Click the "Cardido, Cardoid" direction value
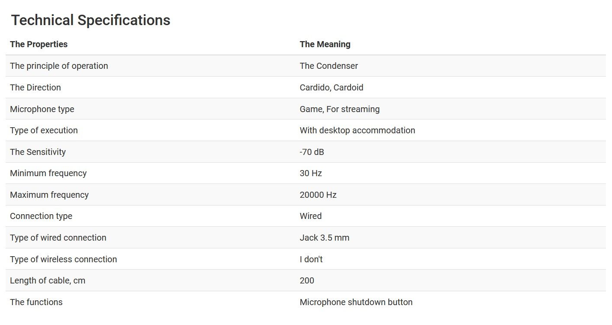This screenshot has height=325, width=612. pos(332,87)
